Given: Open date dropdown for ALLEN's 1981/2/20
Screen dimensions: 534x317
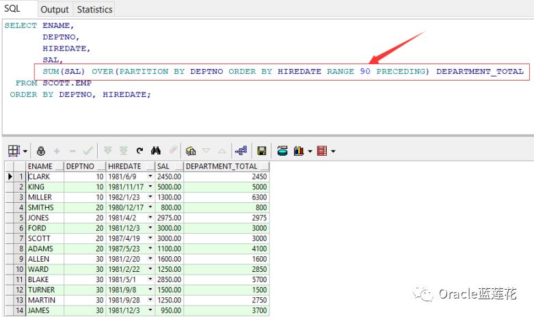Looking at the screenshot, I should [150, 258].
